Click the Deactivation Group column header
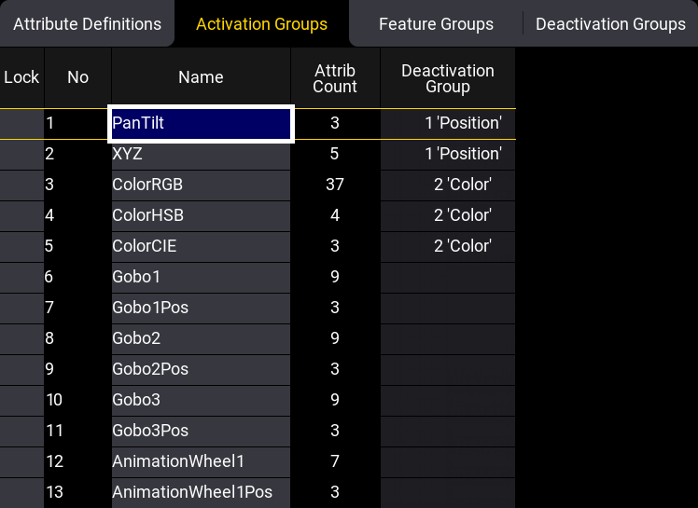This screenshot has width=698, height=508. [447, 78]
